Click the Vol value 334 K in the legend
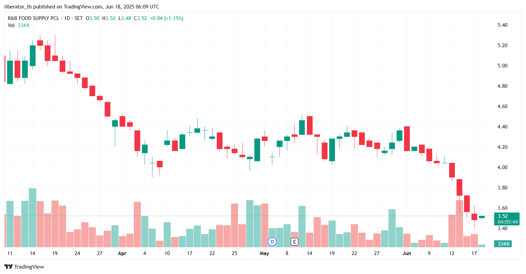526x274 pixels. 23,25
